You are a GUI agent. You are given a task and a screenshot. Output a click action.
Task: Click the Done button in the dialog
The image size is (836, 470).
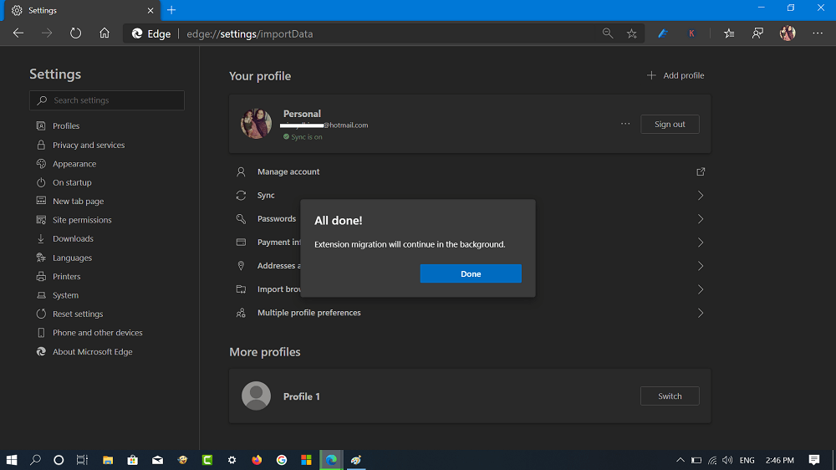pyautogui.click(x=470, y=273)
